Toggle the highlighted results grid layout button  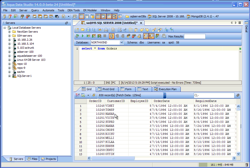[x=146, y=36]
